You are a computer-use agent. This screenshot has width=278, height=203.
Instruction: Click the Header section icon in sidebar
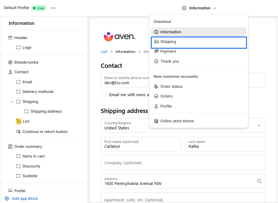tap(10, 38)
